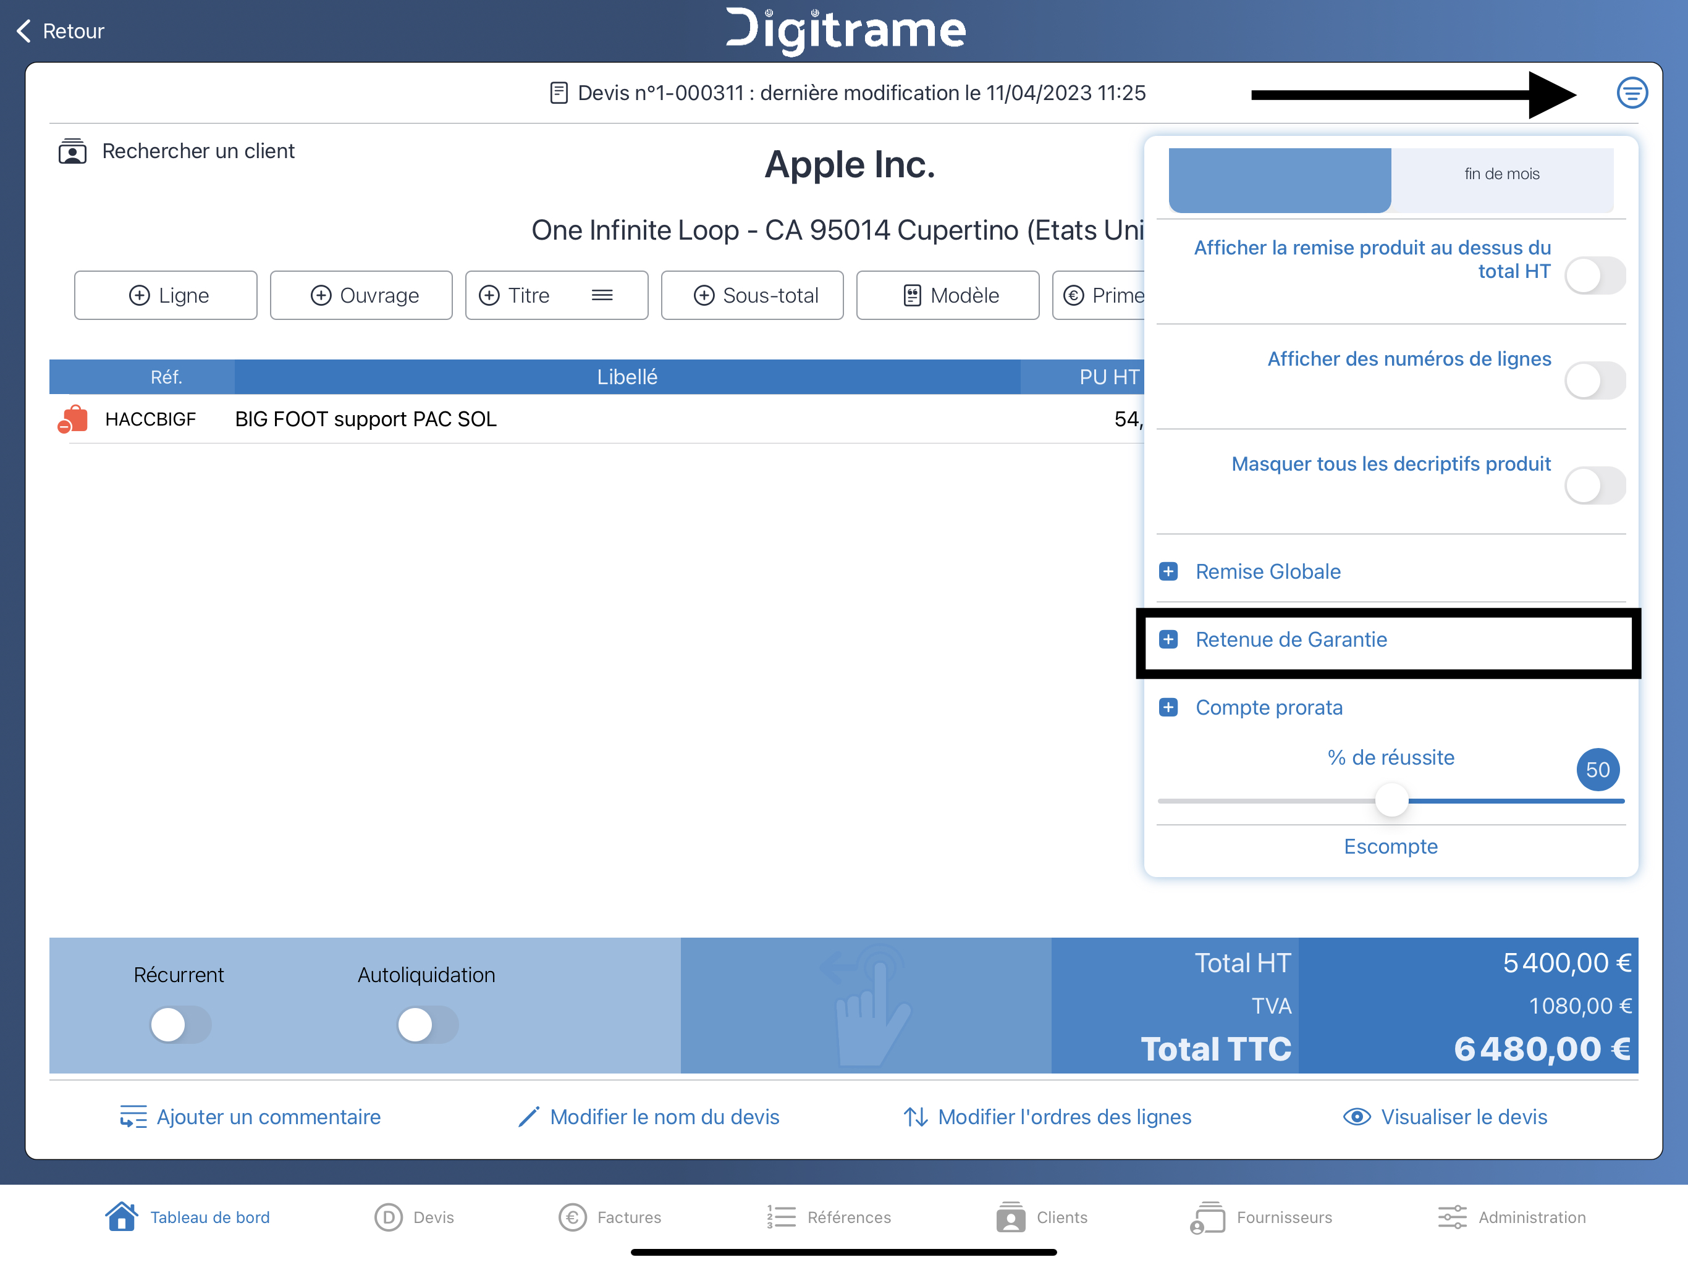Switch to Clients tab label
Image resolution: width=1688 pixels, height=1265 pixels.
(1062, 1217)
